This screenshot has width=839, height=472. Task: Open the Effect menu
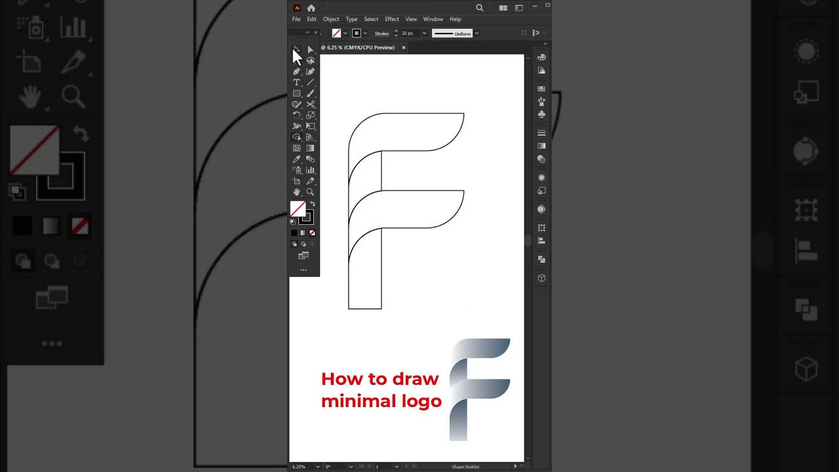tap(392, 19)
